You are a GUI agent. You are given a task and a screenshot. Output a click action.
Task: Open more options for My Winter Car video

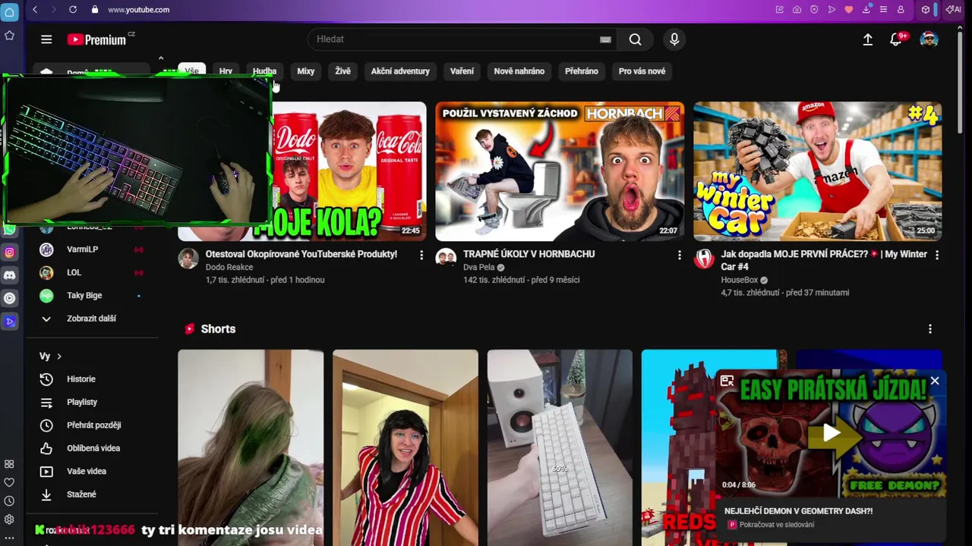pos(937,256)
